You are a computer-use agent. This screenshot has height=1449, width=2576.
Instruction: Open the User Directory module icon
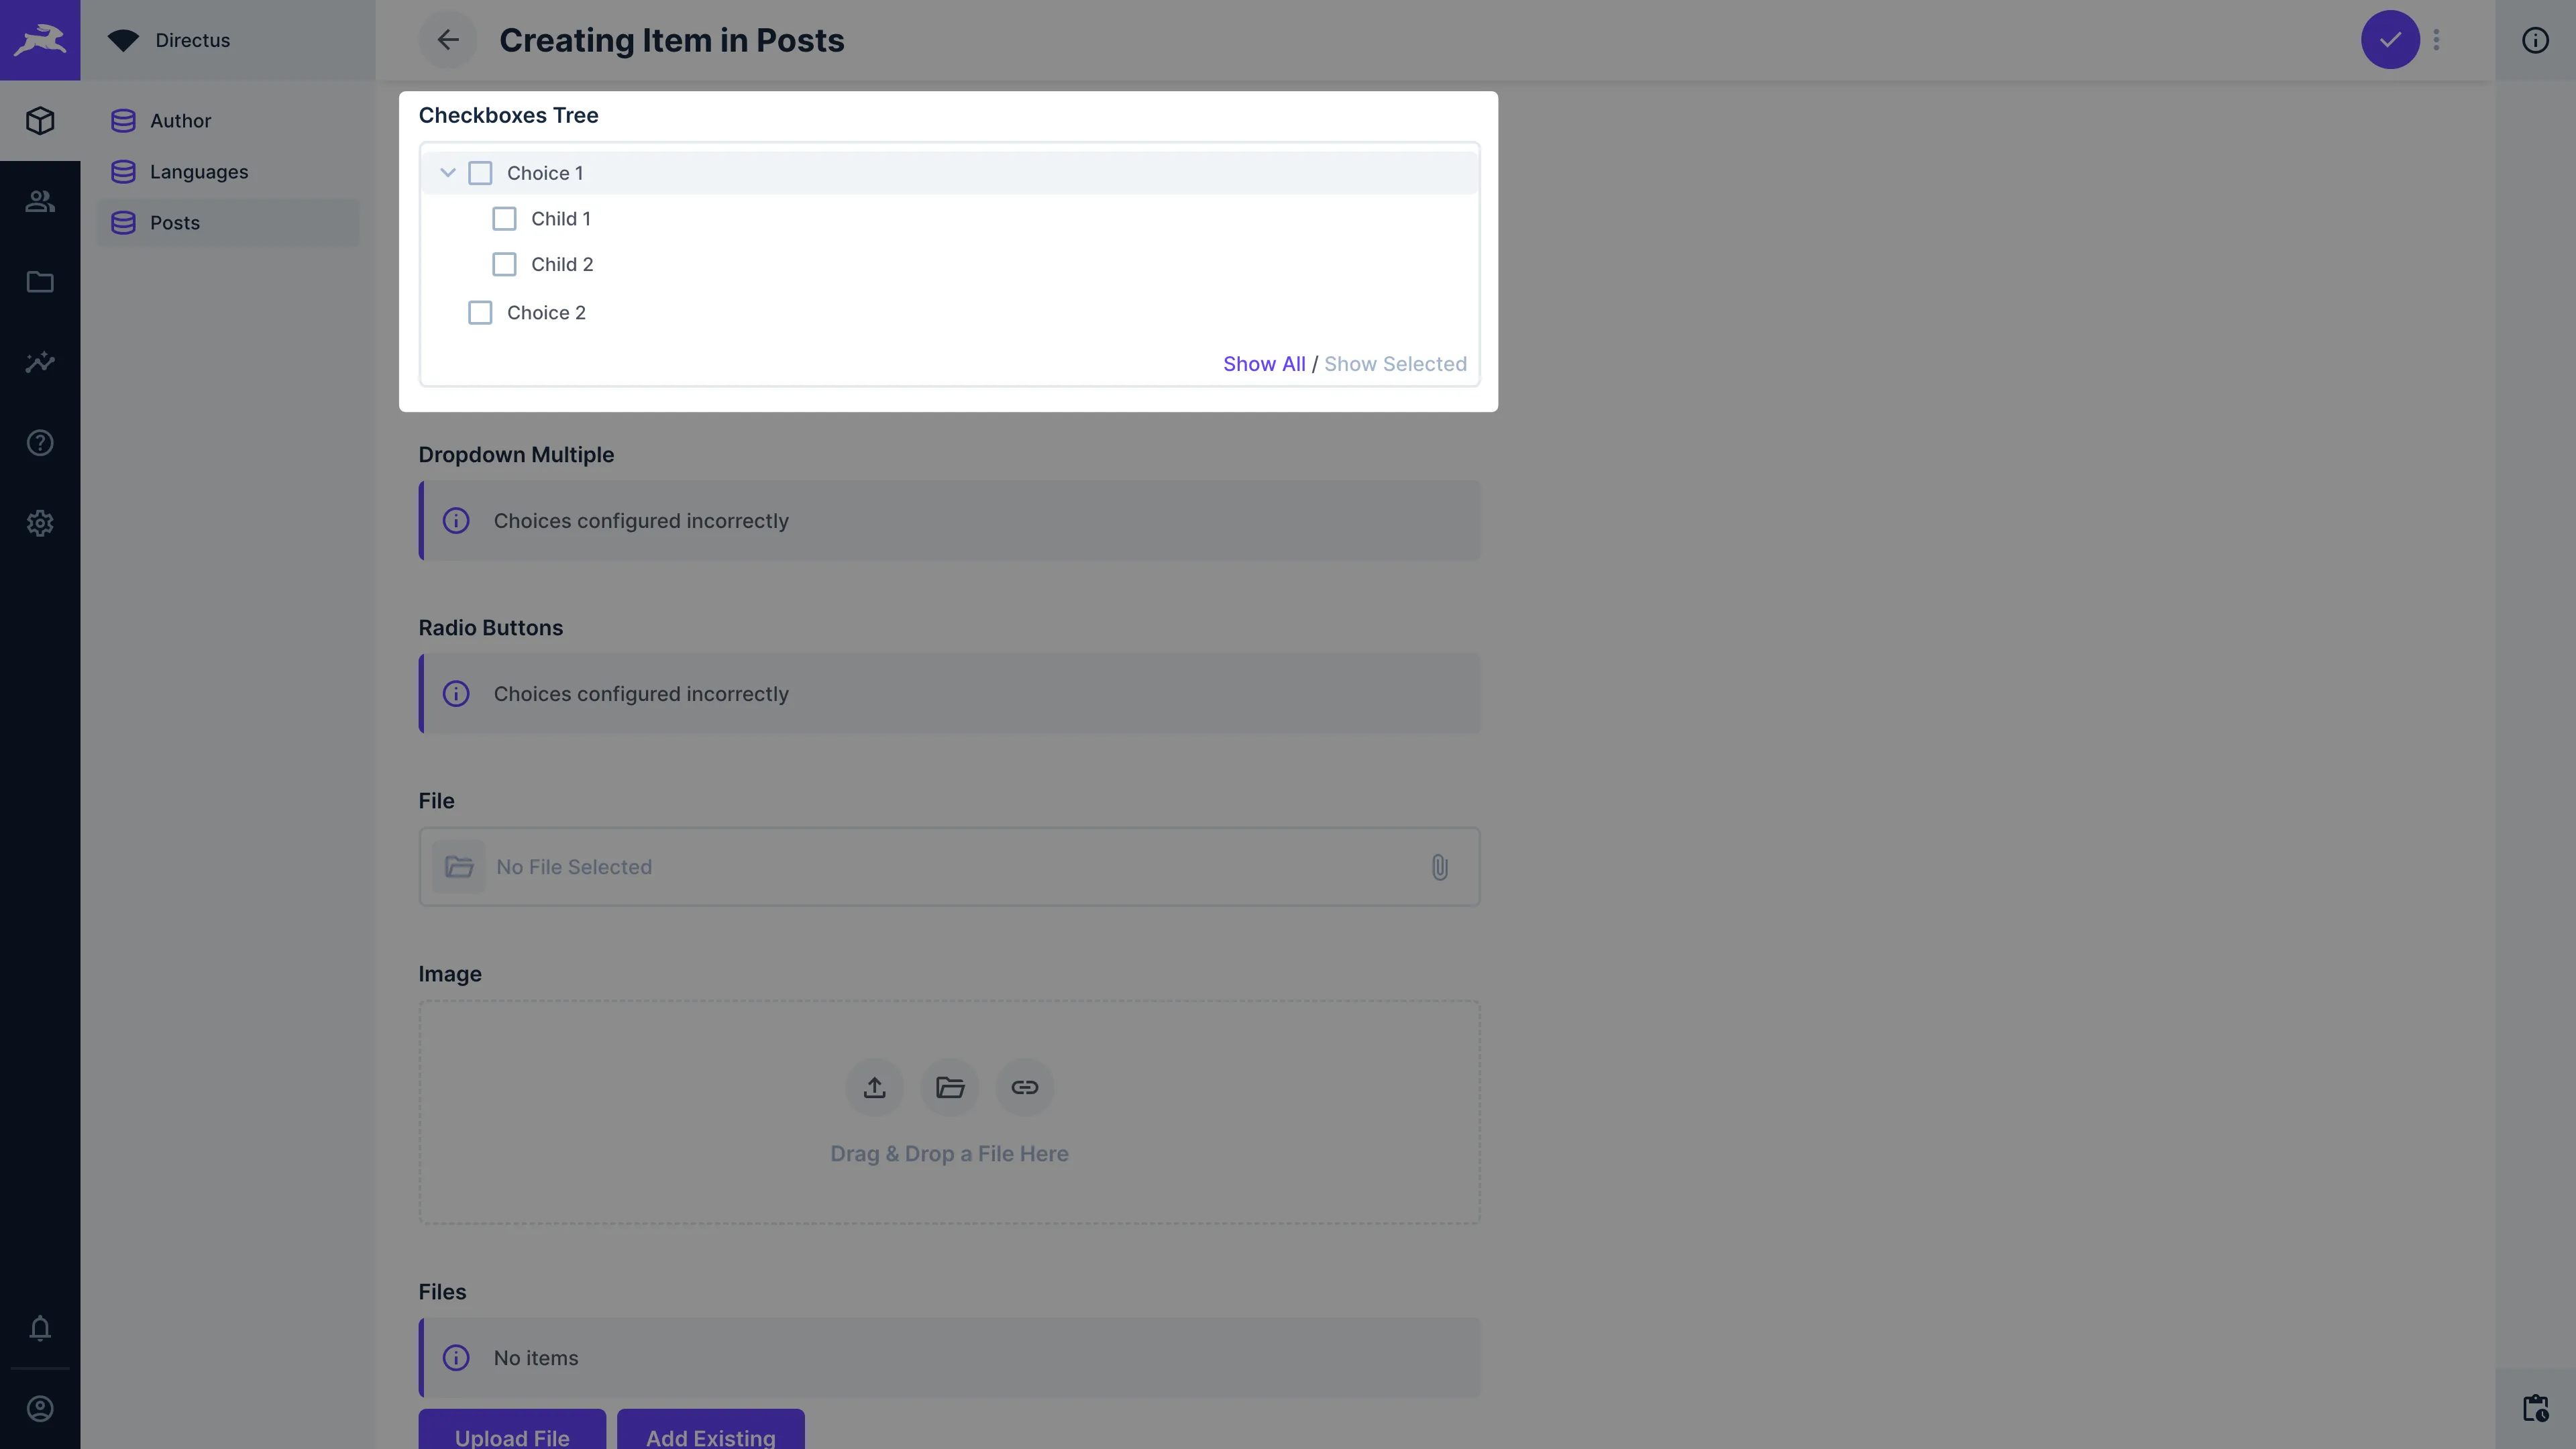[x=40, y=201]
